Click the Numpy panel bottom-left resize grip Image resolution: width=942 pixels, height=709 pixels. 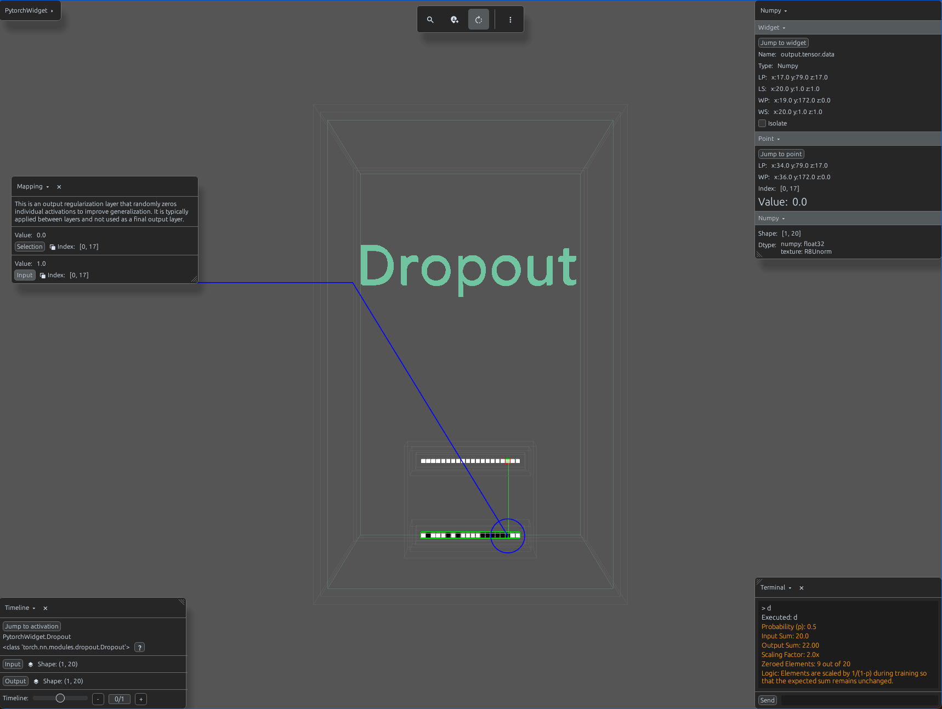(x=759, y=254)
